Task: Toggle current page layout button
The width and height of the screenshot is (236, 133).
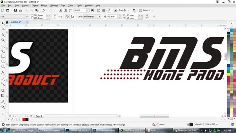Action: (72, 17)
